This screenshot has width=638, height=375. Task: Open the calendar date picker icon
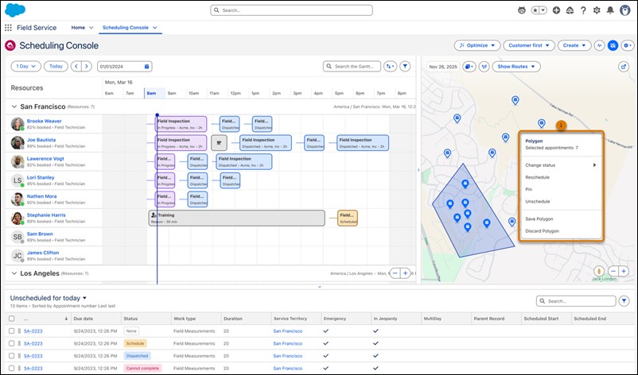[147, 66]
